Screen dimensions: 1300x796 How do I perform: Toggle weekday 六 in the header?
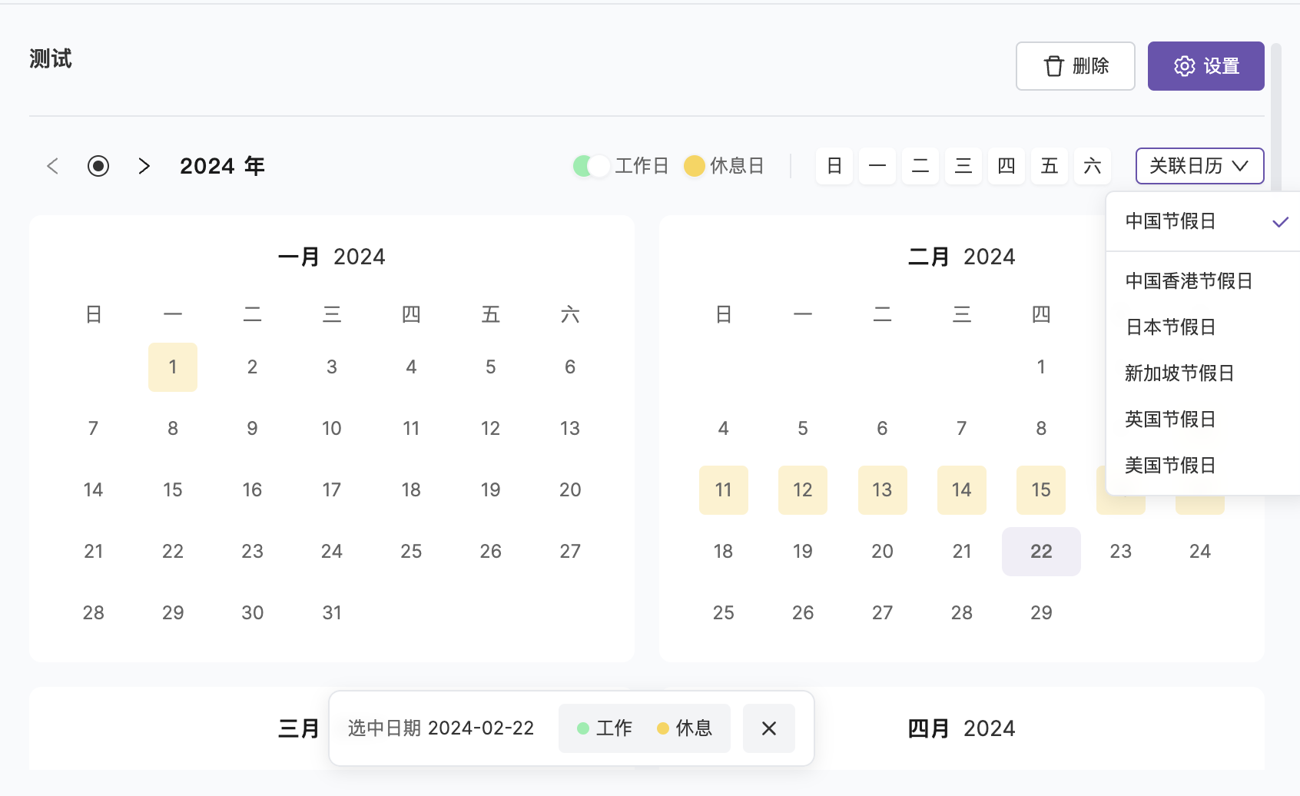coord(1093,166)
